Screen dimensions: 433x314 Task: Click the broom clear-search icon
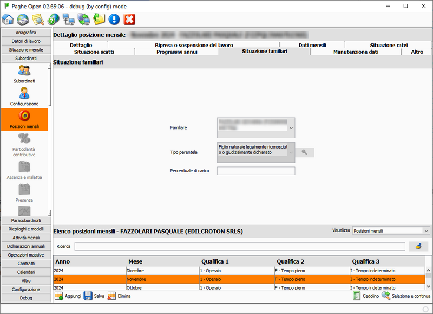pos(418,246)
